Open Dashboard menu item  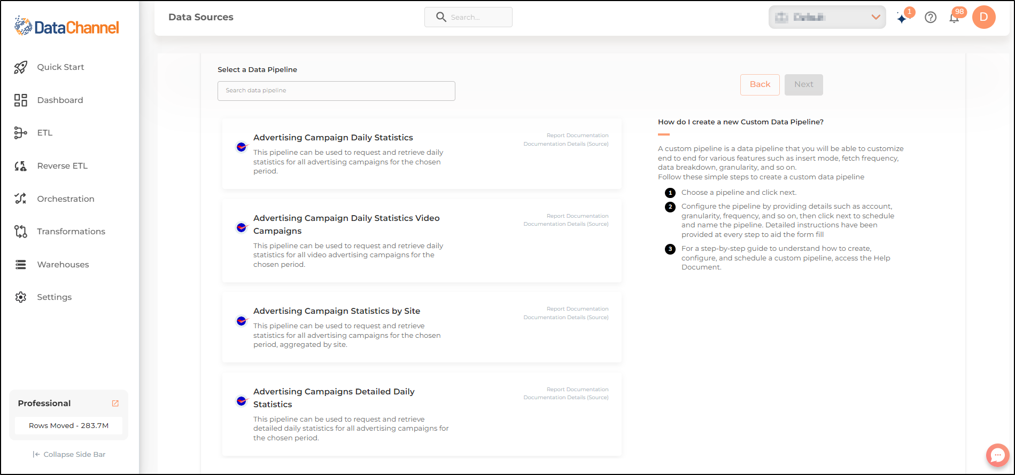[60, 100]
